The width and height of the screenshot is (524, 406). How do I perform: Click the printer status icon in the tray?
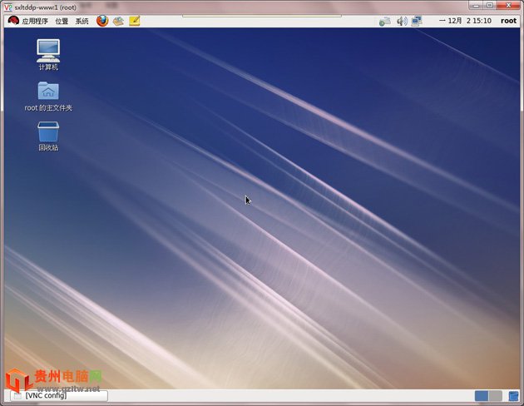(x=384, y=22)
